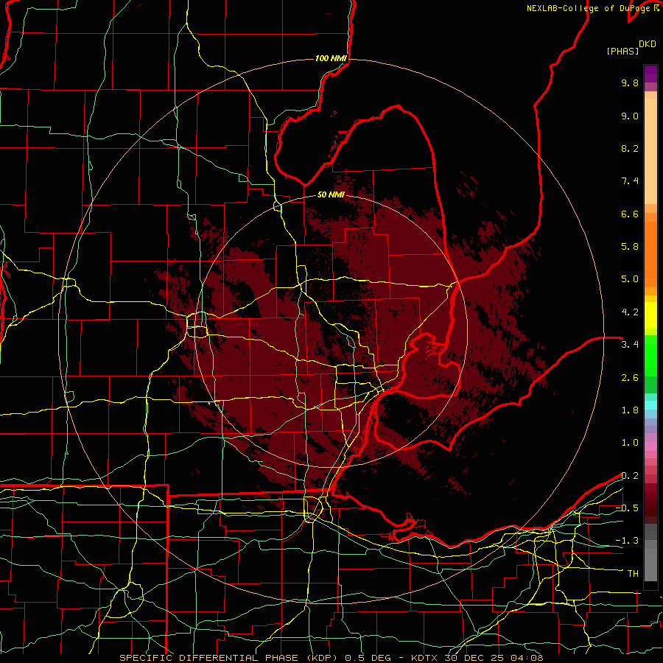Image resolution: width=663 pixels, height=663 pixels.
Task: Click the 6.6 legend value
Action: tap(630, 214)
